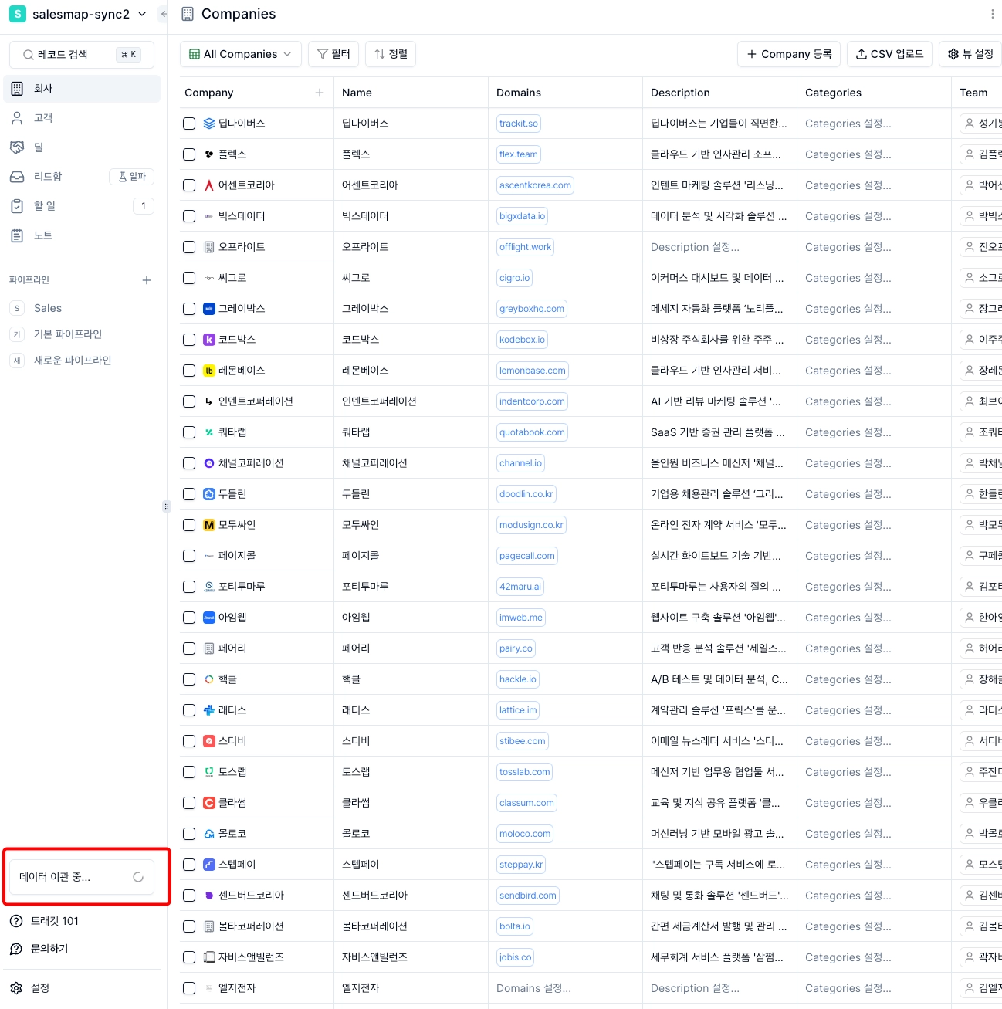This screenshot has height=1009, width=1002.
Task: Collapse the sidebar with the arrow icon
Action: [x=163, y=14]
